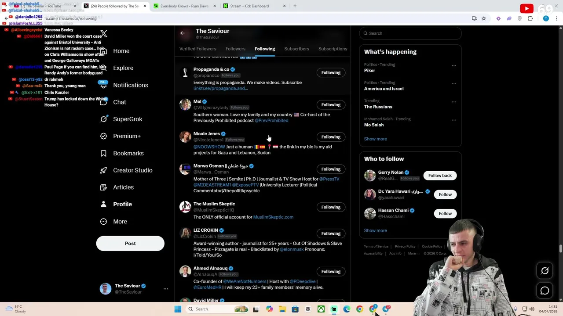The height and width of the screenshot is (316, 563).
Task: Open Propaganda & co profile avatar
Action: pyautogui.click(x=185, y=72)
